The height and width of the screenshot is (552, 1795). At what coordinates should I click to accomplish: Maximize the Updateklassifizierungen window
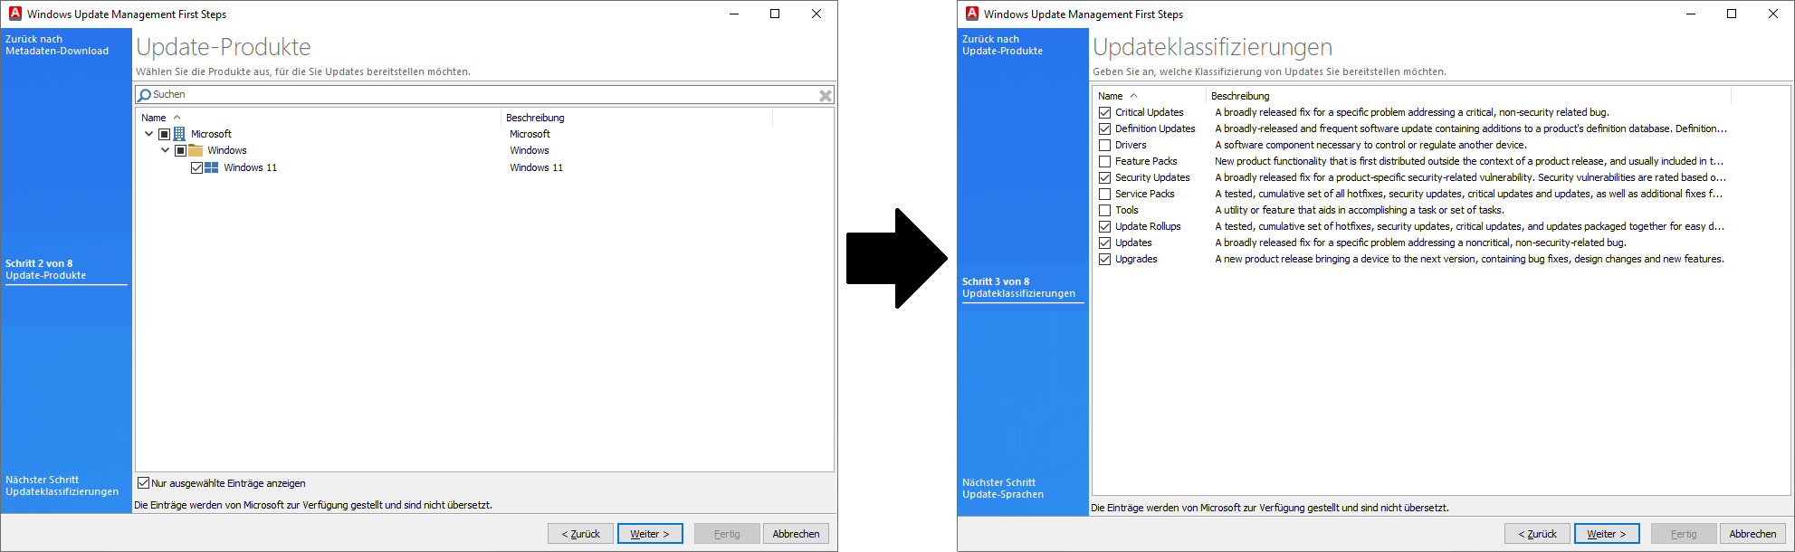click(x=1731, y=14)
